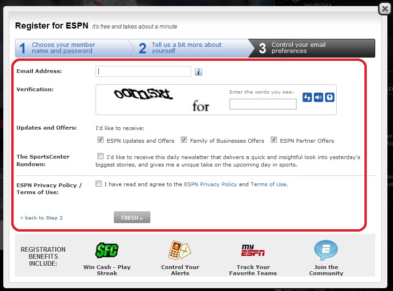
Task: Click the myESPN Track Favorite Teams logo
Action: (253, 250)
